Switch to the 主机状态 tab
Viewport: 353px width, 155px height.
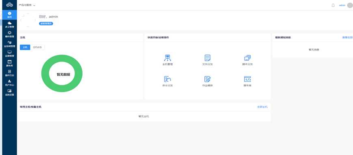pos(37,47)
